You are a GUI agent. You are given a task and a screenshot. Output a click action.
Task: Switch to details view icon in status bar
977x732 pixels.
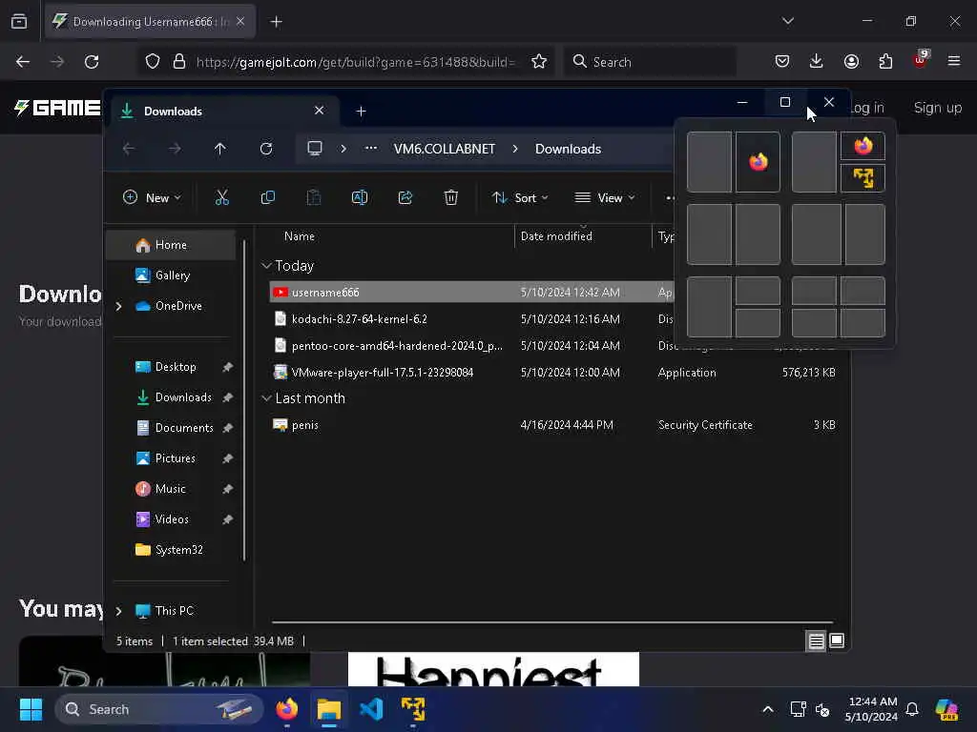tap(817, 641)
